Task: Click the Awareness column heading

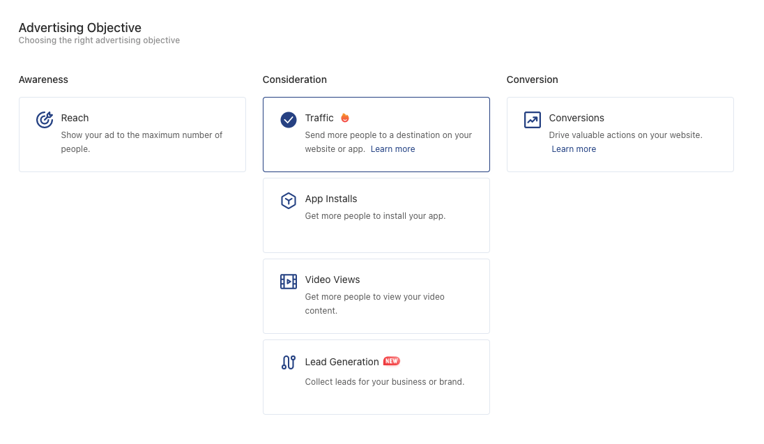Action: pos(43,79)
